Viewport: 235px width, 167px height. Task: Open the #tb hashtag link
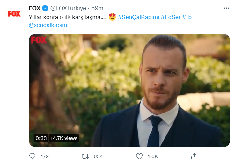pos(187,17)
